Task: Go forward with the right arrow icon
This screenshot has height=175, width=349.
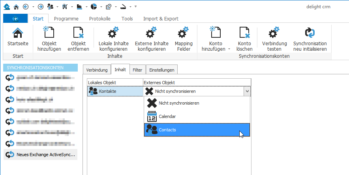Action: (41, 7)
